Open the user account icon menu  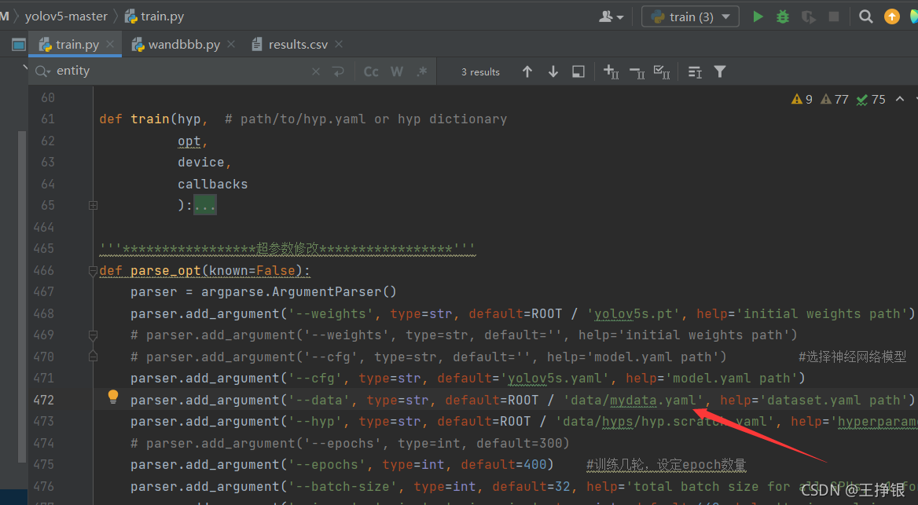click(611, 17)
